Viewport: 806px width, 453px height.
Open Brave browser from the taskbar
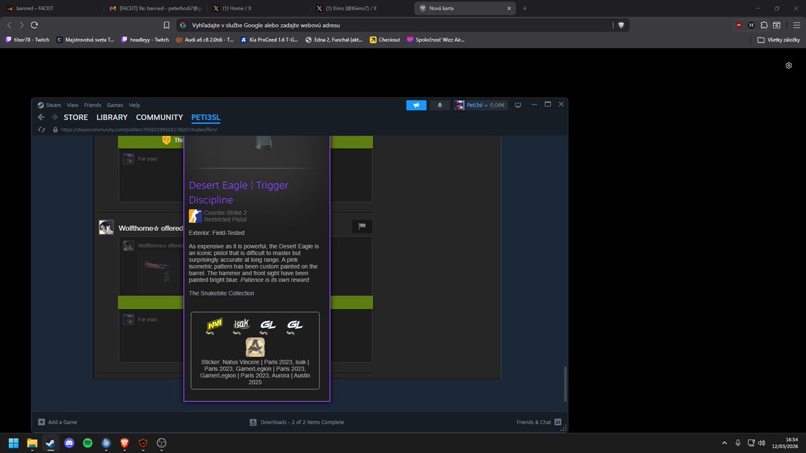point(124,443)
